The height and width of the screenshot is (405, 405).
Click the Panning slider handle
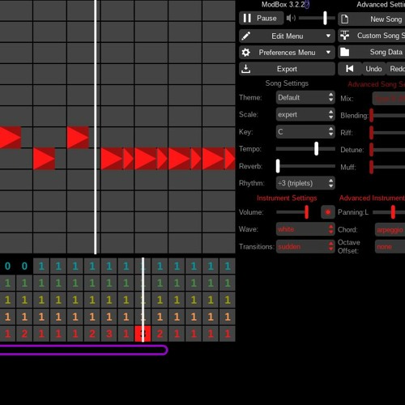[x=393, y=212]
